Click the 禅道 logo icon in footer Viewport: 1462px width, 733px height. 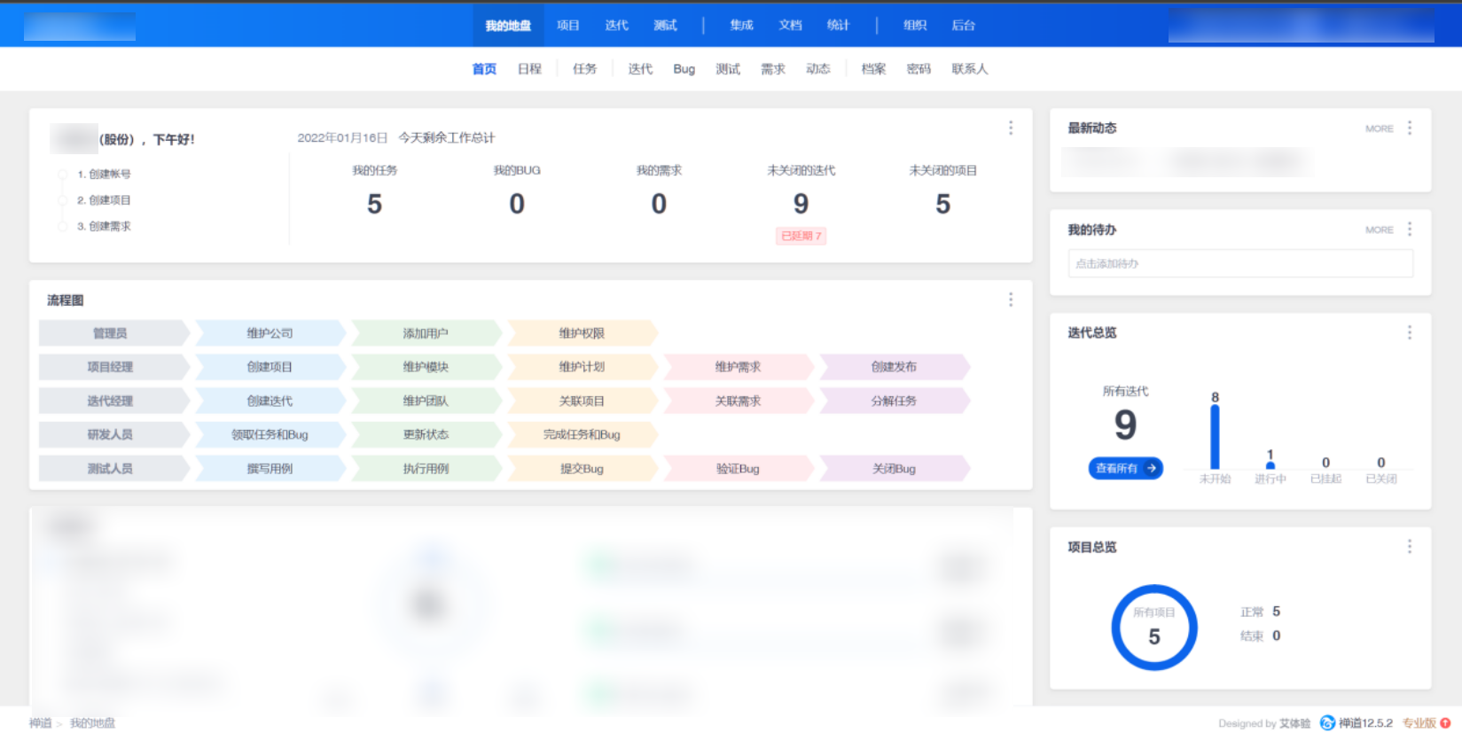(1327, 723)
